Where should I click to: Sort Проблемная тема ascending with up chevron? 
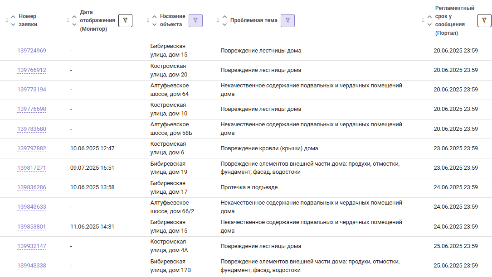224,17
